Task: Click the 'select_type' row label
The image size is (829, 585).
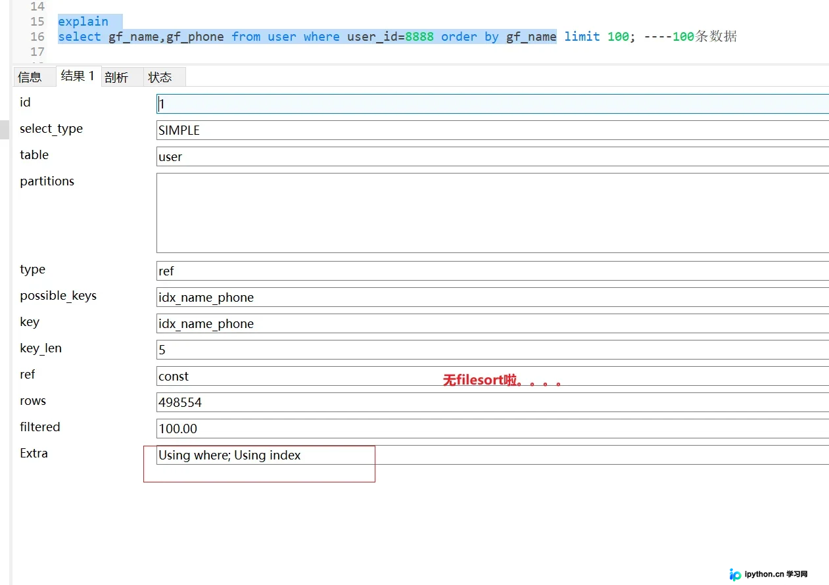Action: 51,129
